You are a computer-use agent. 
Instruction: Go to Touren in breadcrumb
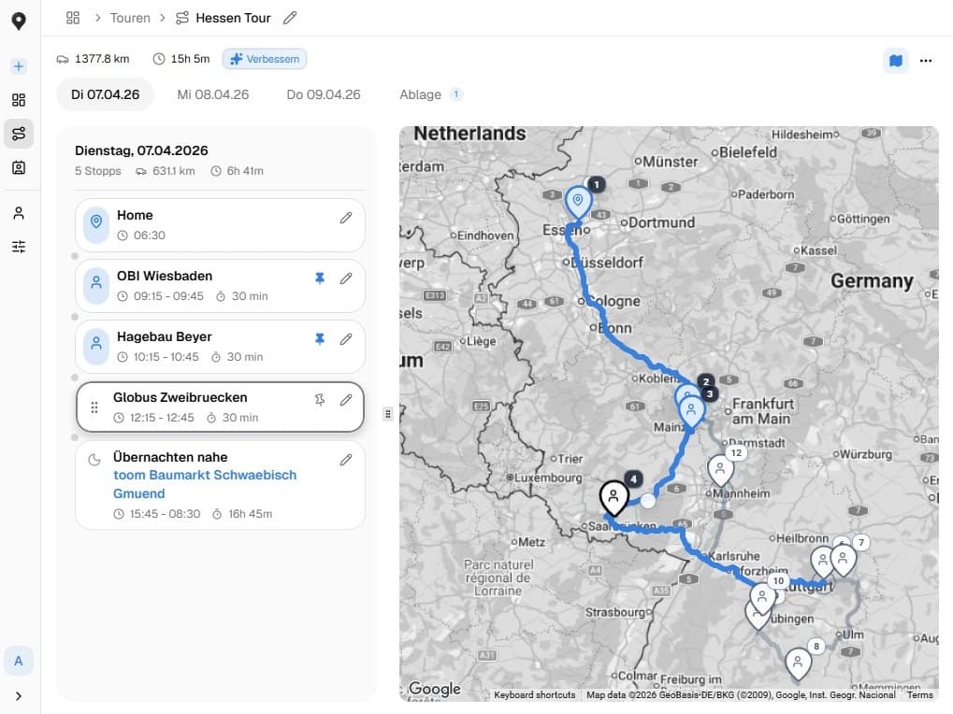130,18
